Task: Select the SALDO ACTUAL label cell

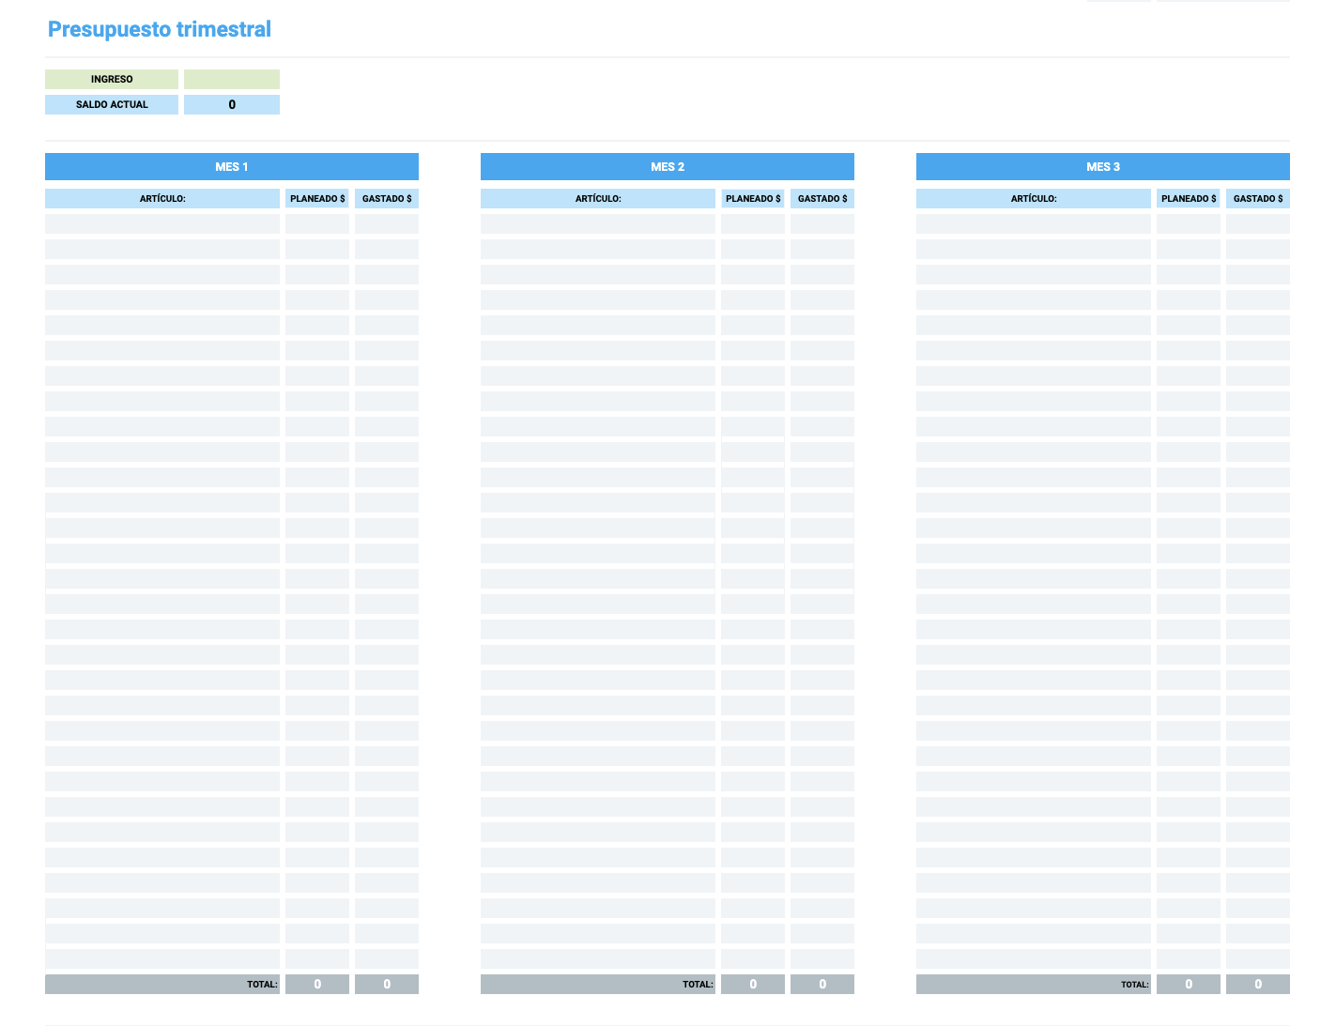Action: pos(112,104)
